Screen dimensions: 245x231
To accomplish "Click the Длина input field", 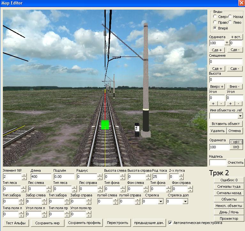I will point(41,177).
